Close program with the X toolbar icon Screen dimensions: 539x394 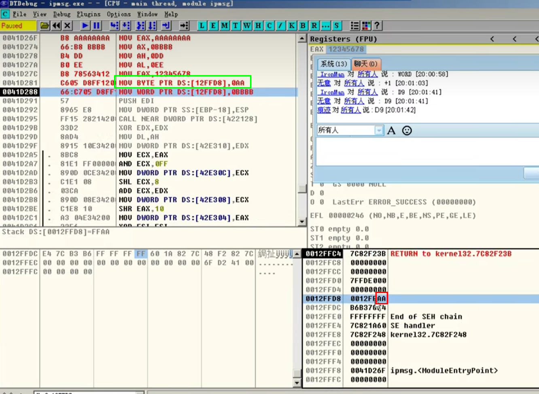[x=68, y=25]
